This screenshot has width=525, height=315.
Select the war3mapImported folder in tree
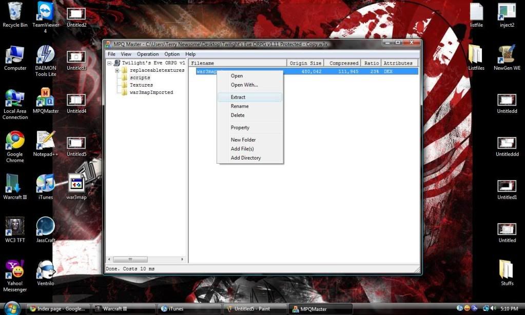point(151,92)
